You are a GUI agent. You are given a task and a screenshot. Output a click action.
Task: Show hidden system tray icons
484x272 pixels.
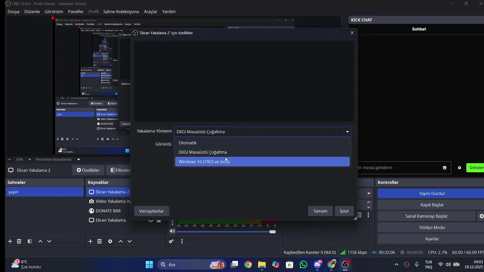point(396,264)
